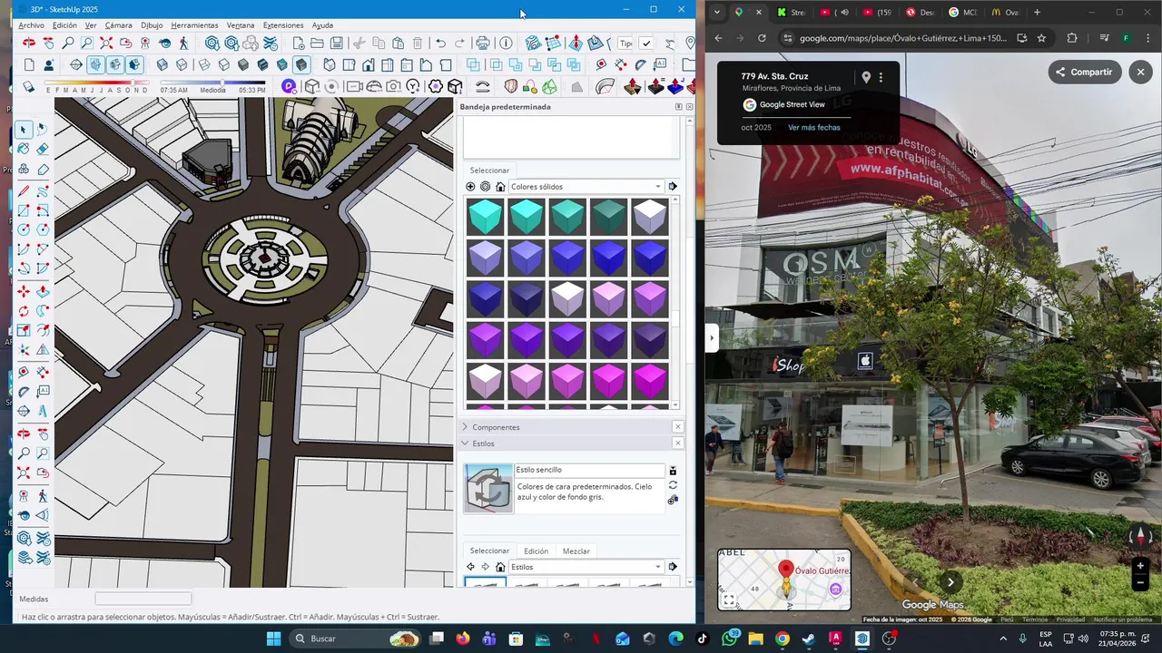The image size is (1162, 653).
Task: Switch to Edición tab in Estilos
Action: pos(536,551)
